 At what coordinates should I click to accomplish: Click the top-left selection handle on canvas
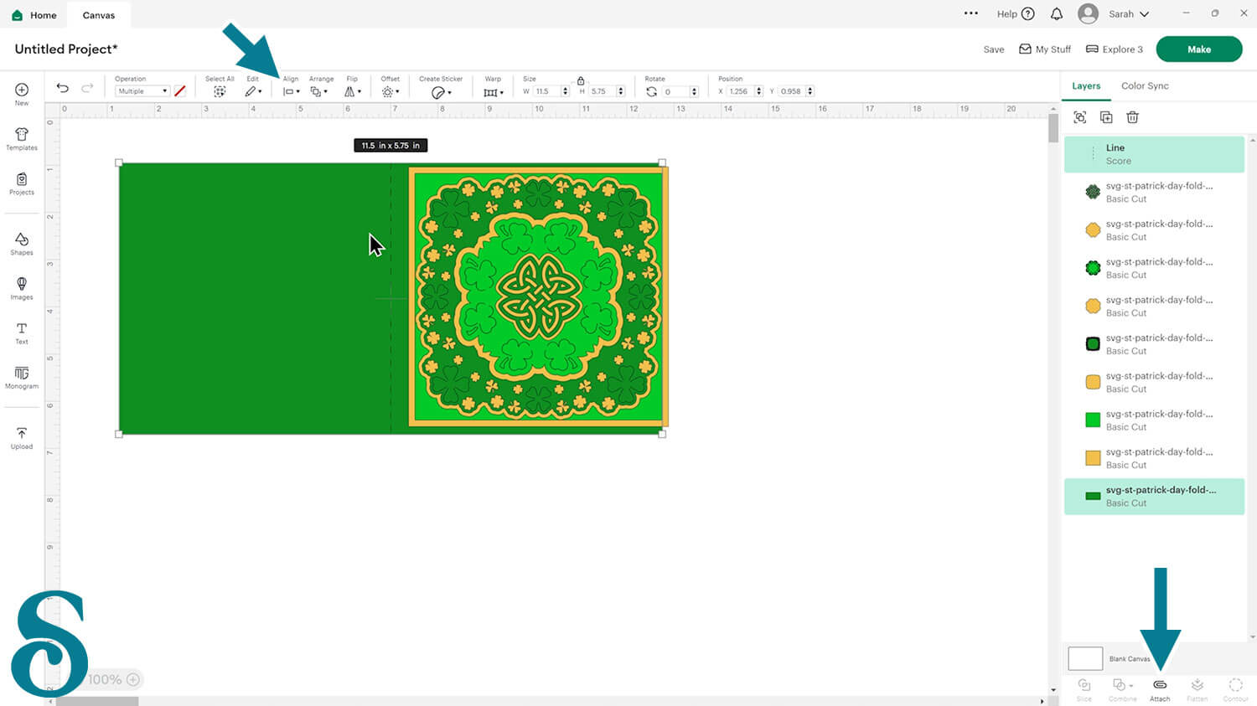pos(119,163)
